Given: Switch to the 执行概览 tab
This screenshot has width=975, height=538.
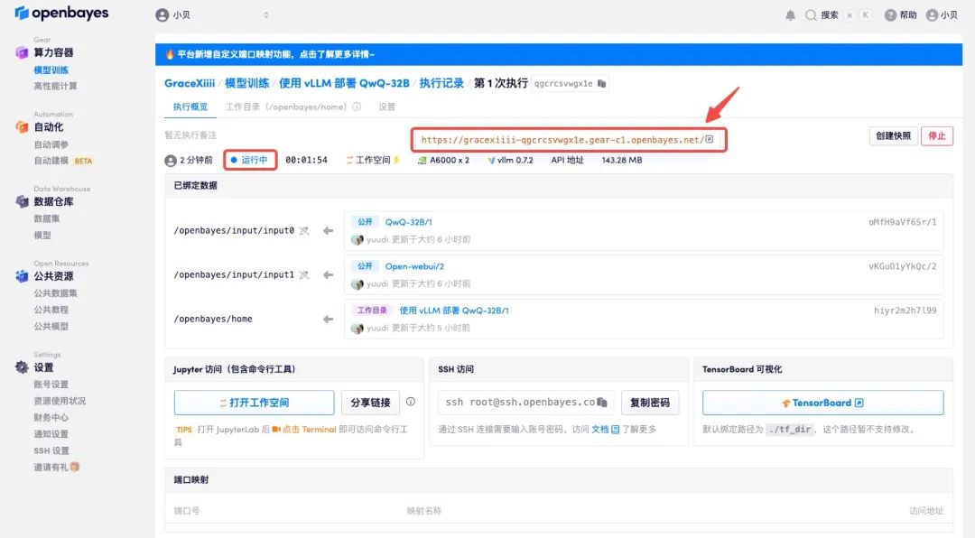Looking at the screenshot, I should [x=190, y=107].
